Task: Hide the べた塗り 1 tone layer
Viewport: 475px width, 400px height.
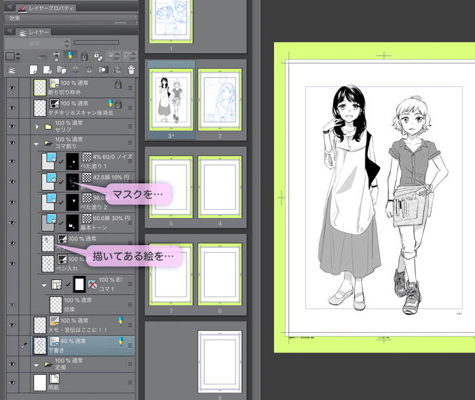Action: click(x=12, y=162)
